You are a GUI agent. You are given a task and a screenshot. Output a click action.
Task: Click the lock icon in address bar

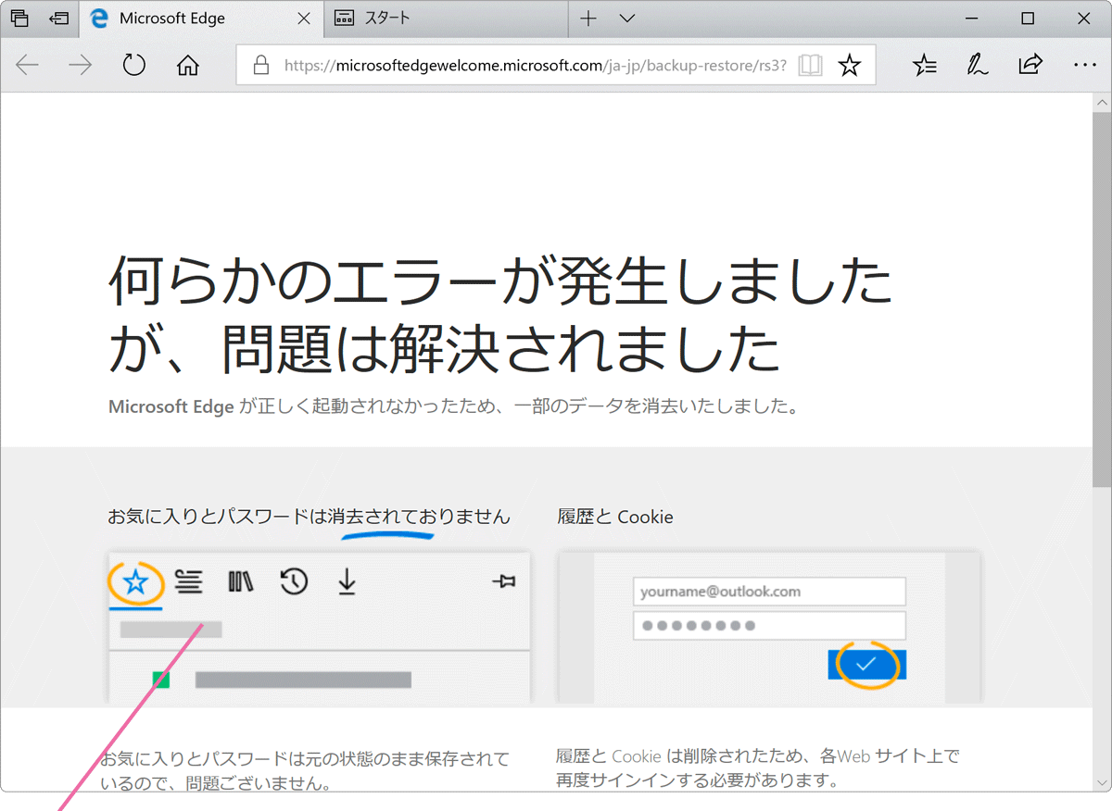pyautogui.click(x=261, y=65)
